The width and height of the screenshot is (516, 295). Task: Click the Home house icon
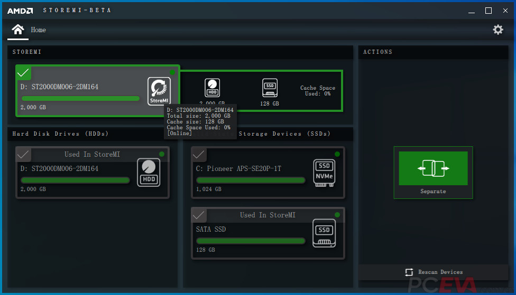[x=18, y=30]
